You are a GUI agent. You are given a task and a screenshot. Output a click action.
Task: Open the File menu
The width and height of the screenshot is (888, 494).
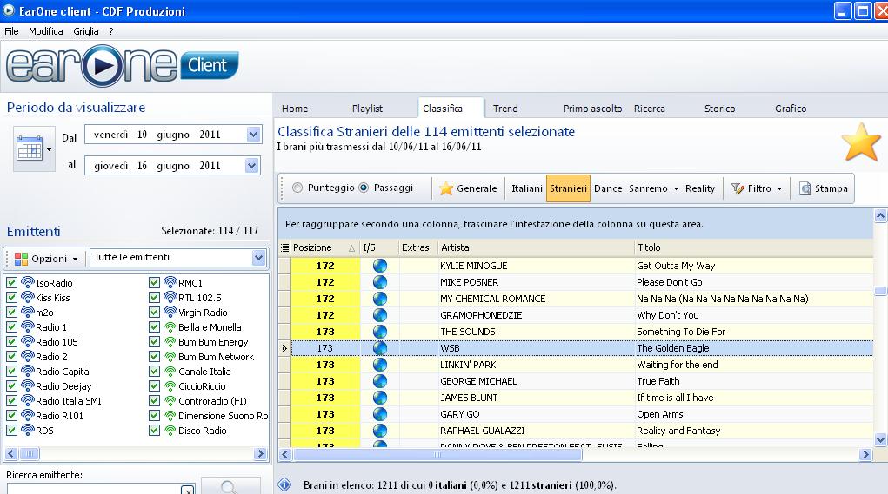click(11, 31)
